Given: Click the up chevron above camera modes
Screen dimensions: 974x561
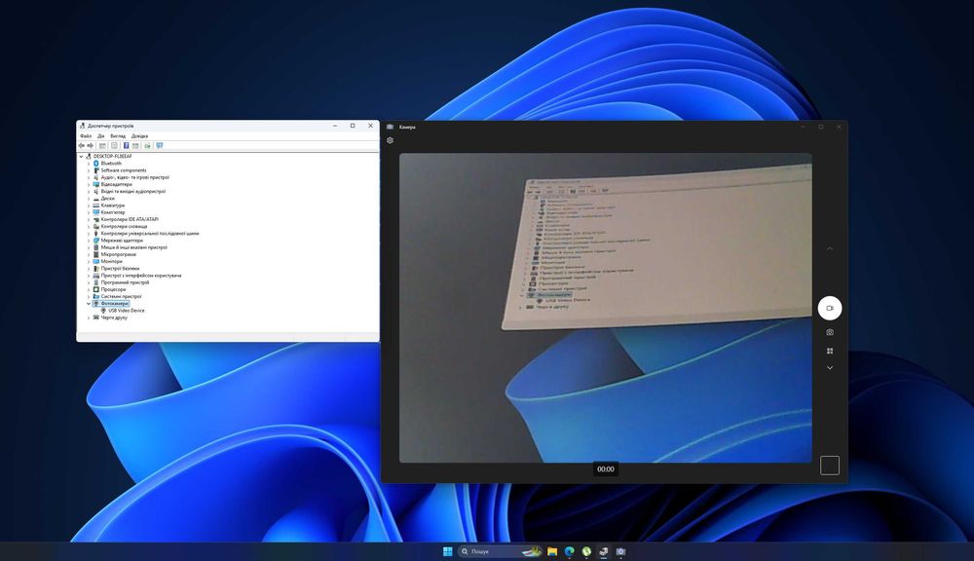Looking at the screenshot, I should pyautogui.click(x=830, y=248).
